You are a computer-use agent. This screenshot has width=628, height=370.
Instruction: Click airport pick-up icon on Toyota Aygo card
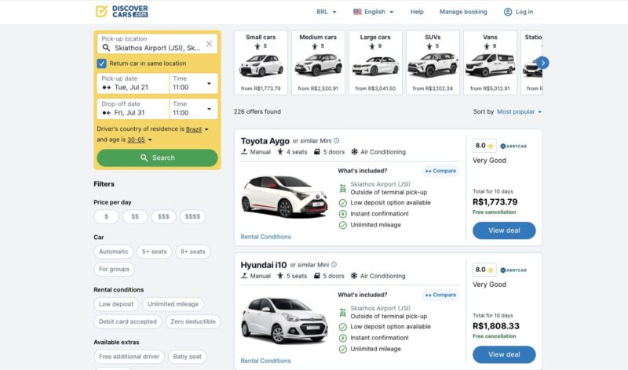[x=343, y=188]
